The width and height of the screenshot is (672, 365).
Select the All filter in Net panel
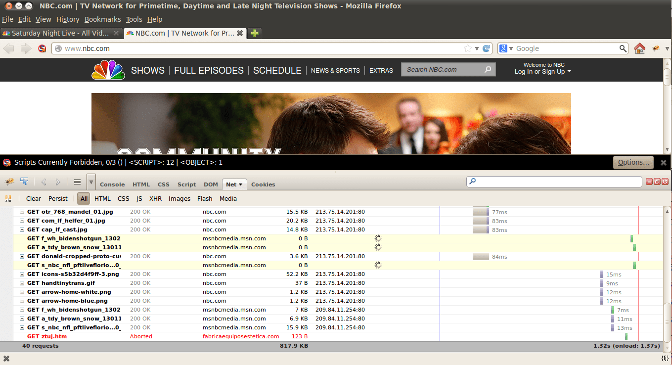click(x=84, y=199)
